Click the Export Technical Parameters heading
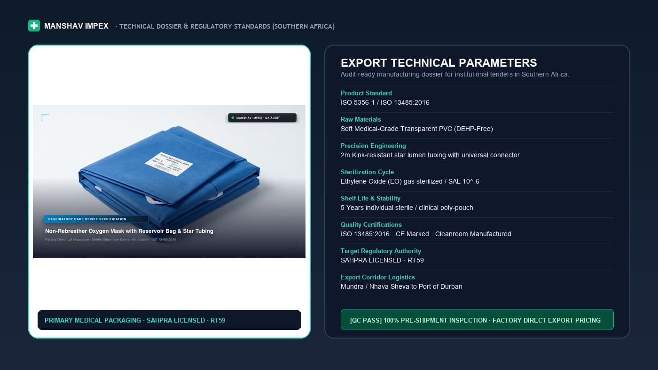The height and width of the screenshot is (370, 658). point(439,63)
